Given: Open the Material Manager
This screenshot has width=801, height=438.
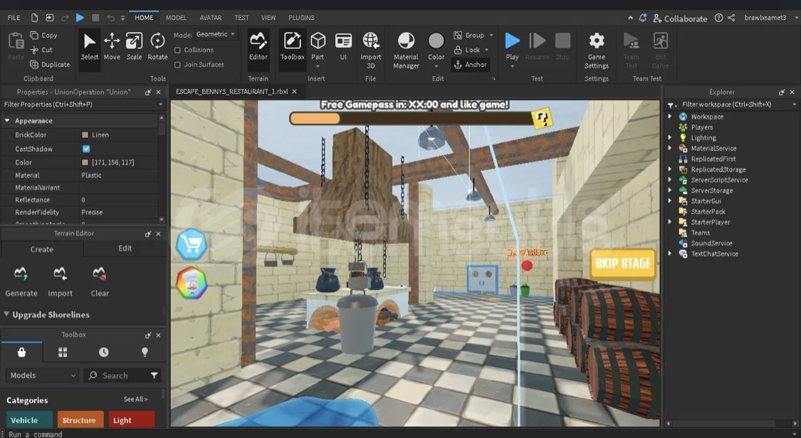Looking at the screenshot, I should coord(406,50).
